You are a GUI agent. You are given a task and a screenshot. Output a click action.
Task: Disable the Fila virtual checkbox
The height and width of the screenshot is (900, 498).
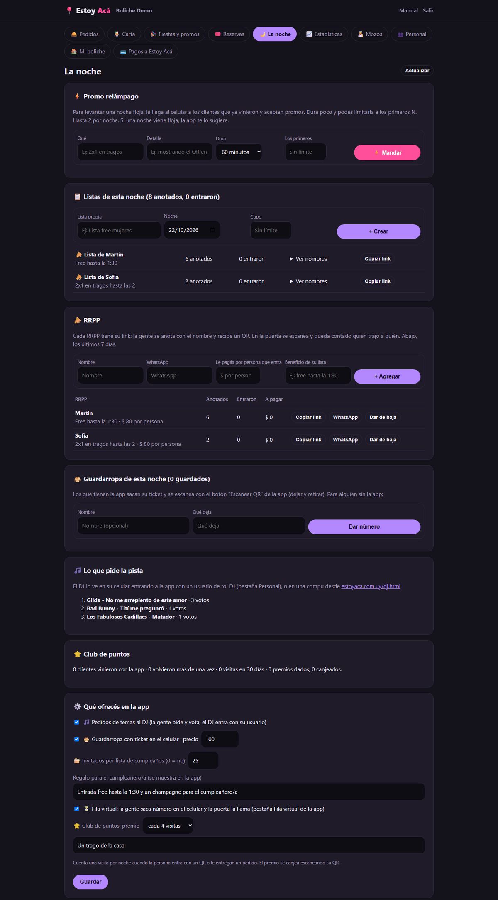point(76,809)
